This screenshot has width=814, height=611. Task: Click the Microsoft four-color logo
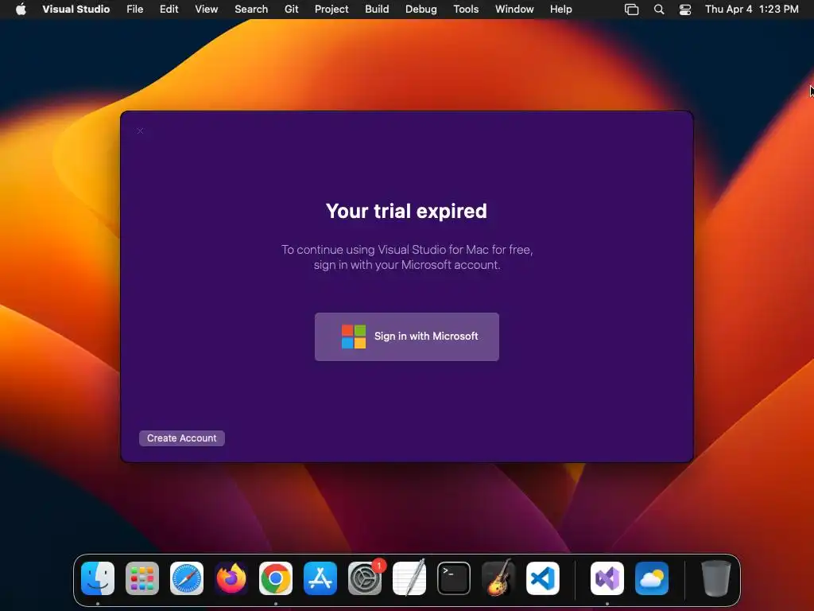click(x=354, y=337)
